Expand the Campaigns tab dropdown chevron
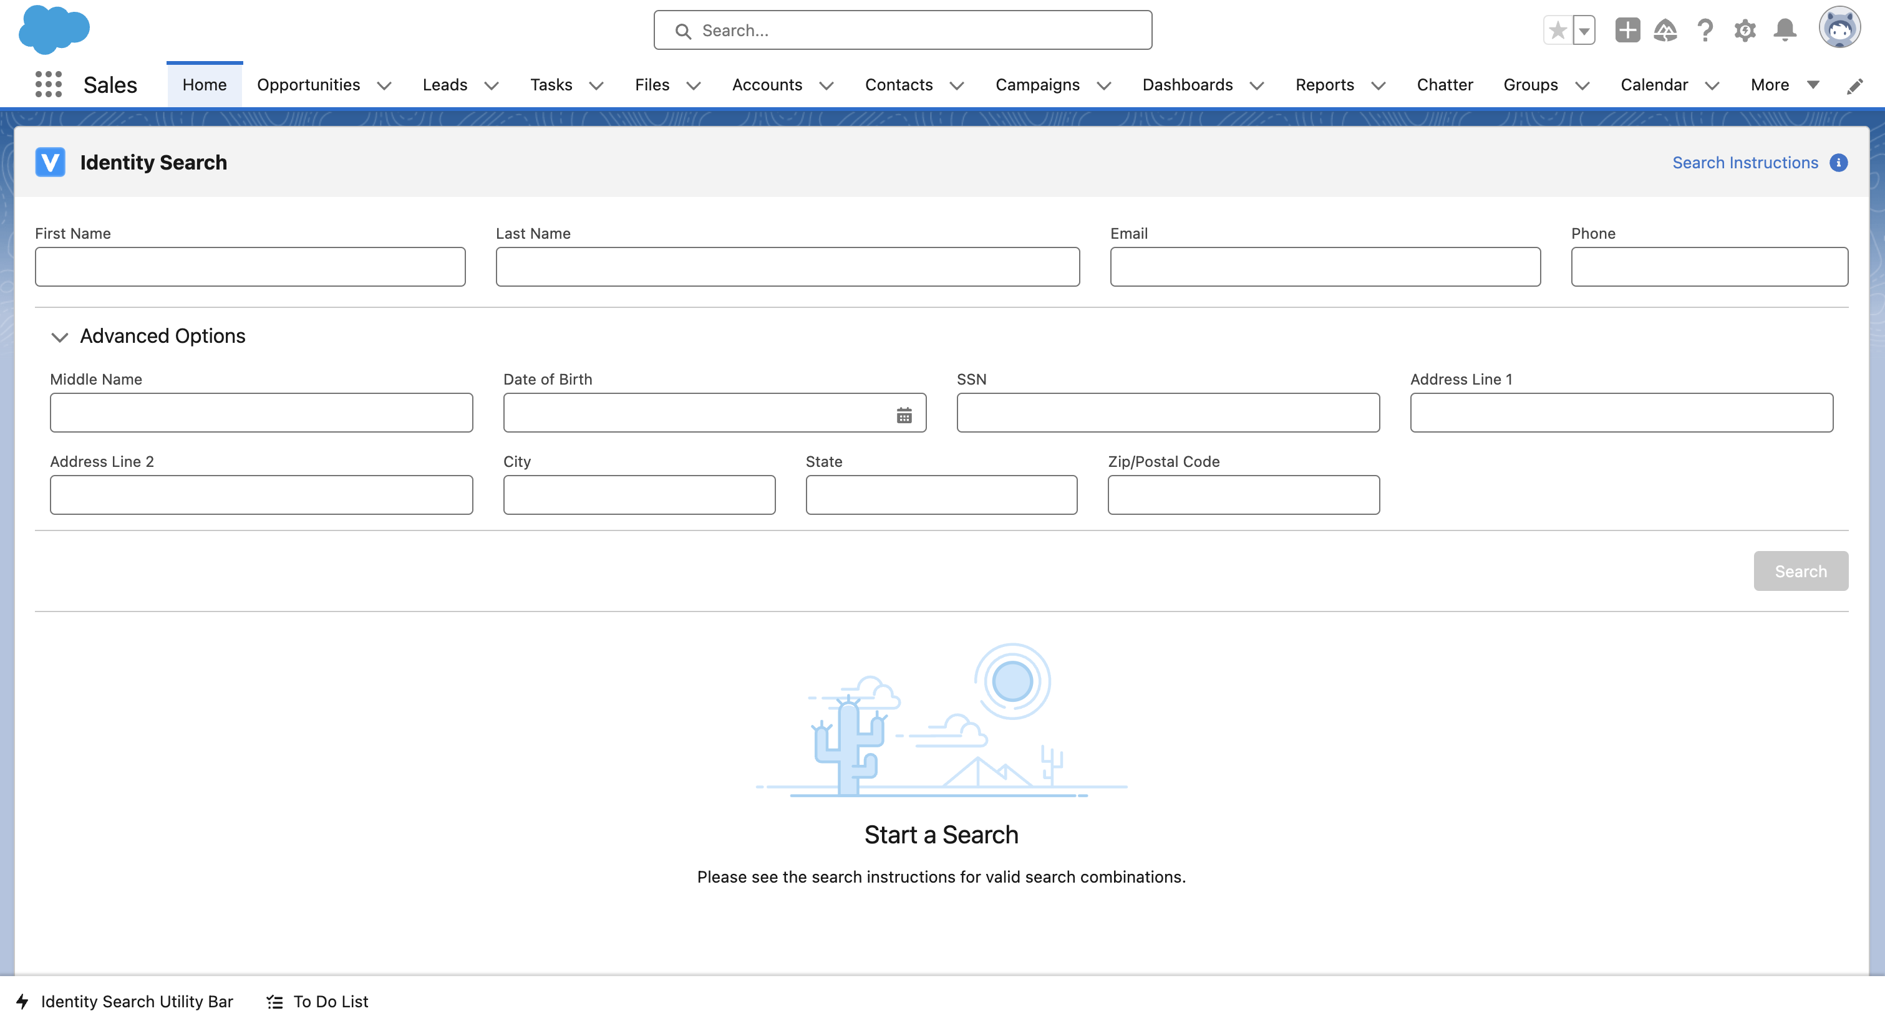The height and width of the screenshot is (1026, 1885). pyautogui.click(x=1104, y=86)
